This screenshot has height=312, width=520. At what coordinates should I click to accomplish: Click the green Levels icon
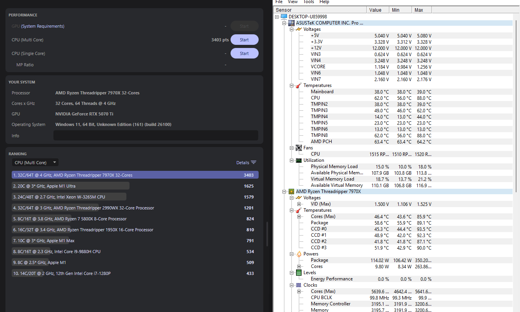click(298, 273)
